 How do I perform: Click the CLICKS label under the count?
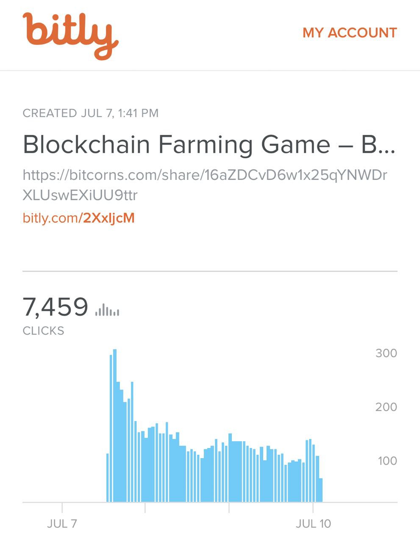(43, 331)
